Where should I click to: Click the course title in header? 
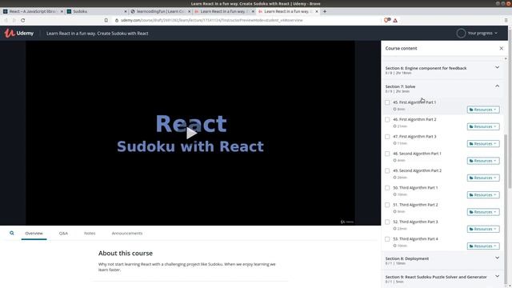98,34
